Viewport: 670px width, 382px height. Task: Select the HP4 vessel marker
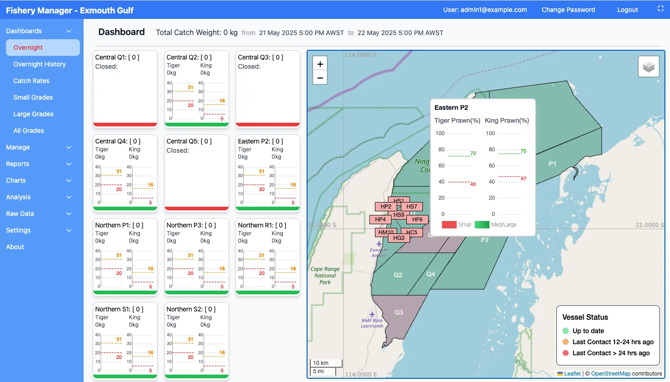click(x=380, y=220)
